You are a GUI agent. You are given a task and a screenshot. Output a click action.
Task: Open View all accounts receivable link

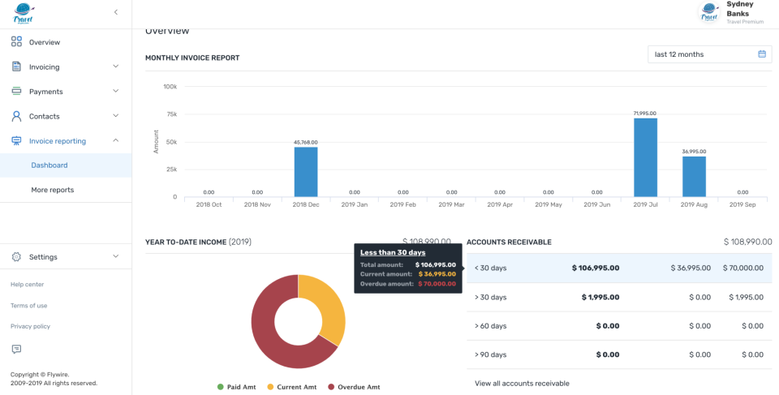click(x=522, y=383)
